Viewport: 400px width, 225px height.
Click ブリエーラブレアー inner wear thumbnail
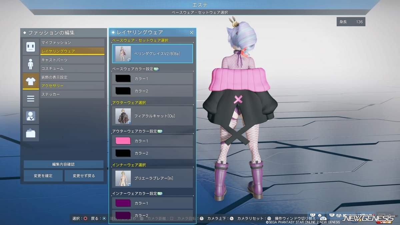coord(123,178)
